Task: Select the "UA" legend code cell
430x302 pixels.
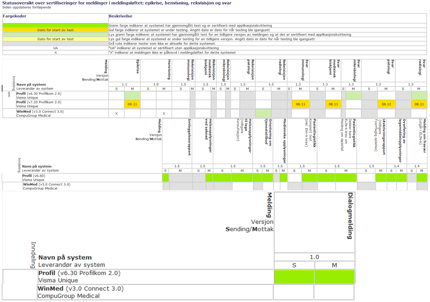Action: point(55,48)
